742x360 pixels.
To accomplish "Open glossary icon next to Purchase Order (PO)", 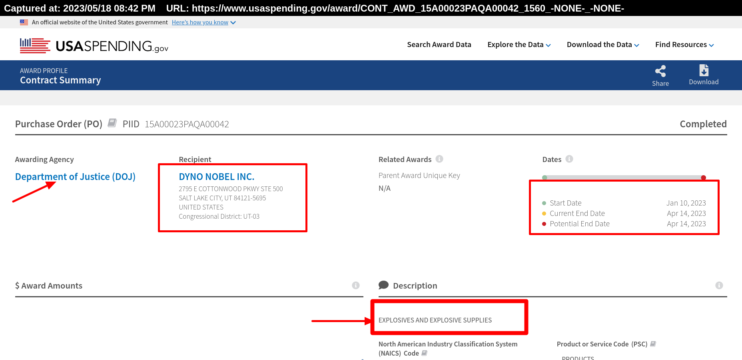I will click(x=112, y=123).
